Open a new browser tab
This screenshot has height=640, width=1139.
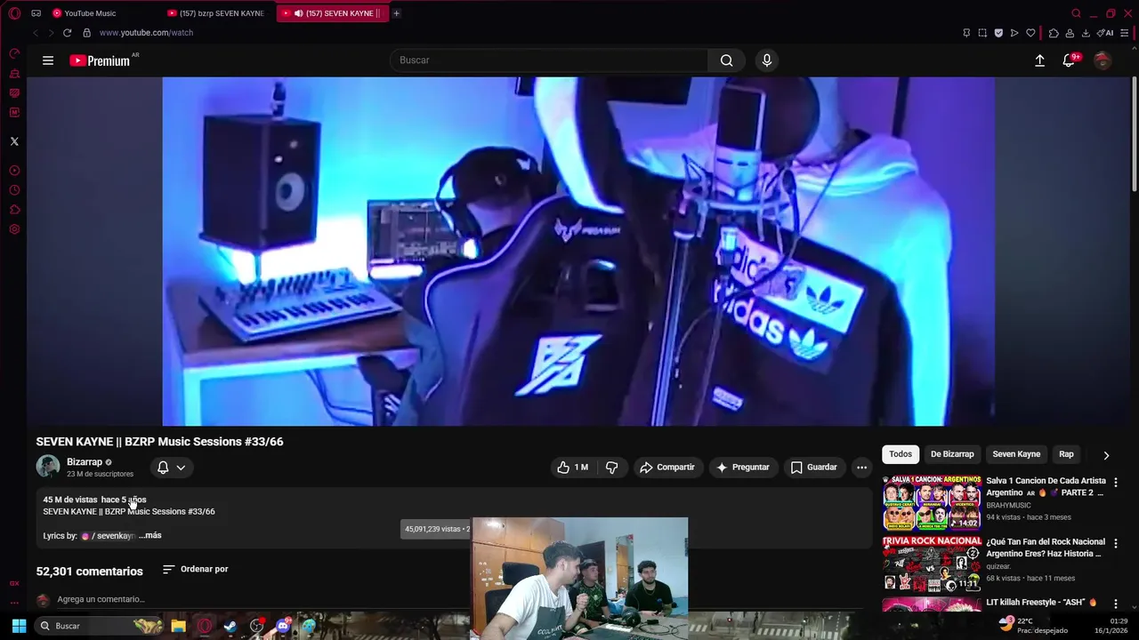coord(396,13)
